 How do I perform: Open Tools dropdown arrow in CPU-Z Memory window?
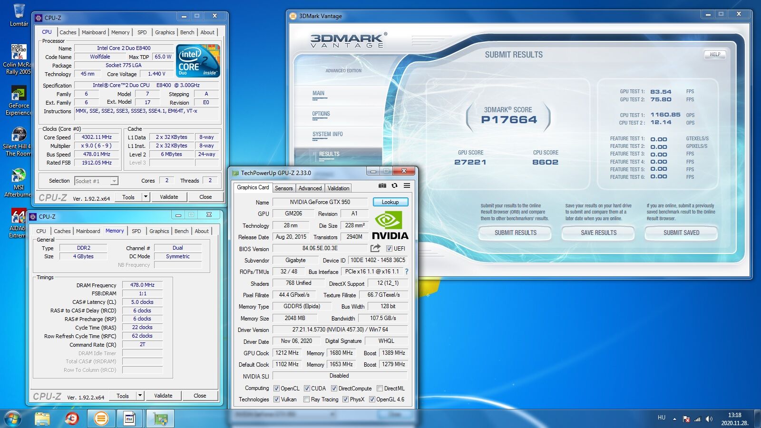(x=140, y=396)
